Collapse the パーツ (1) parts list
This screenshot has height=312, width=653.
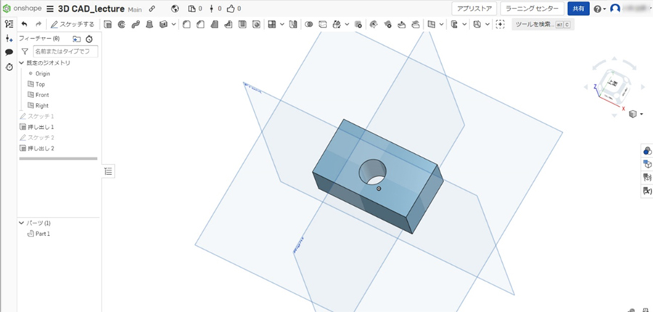(22, 223)
